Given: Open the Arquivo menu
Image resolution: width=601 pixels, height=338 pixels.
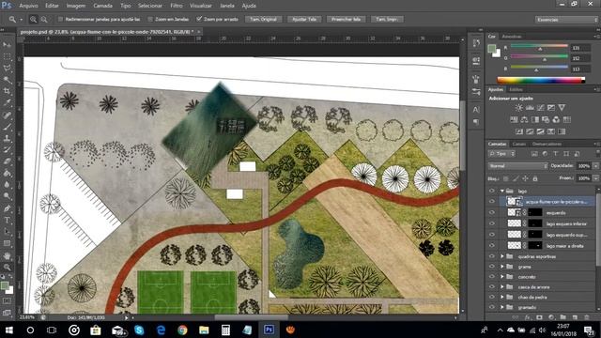Looking at the screenshot, I should coord(28,6).
